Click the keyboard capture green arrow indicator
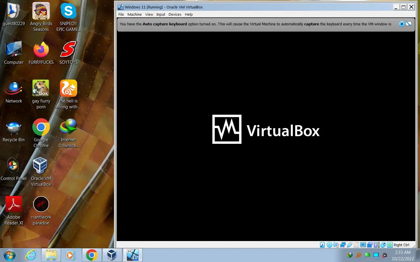Image resolution: width=420 pixels, height=262 pixels. (390, 245)
